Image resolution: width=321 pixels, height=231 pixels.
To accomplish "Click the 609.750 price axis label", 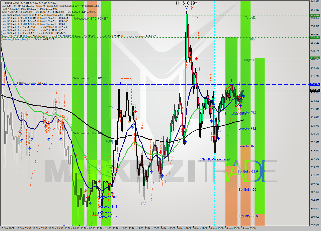I will (315, 184).
